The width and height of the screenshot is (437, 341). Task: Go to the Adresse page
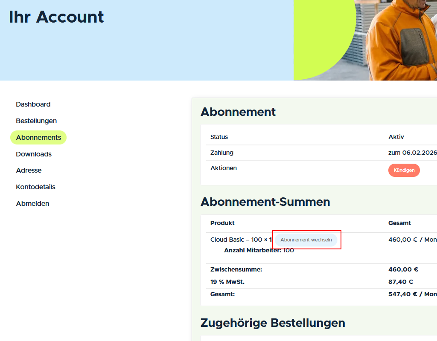(29, 170)
